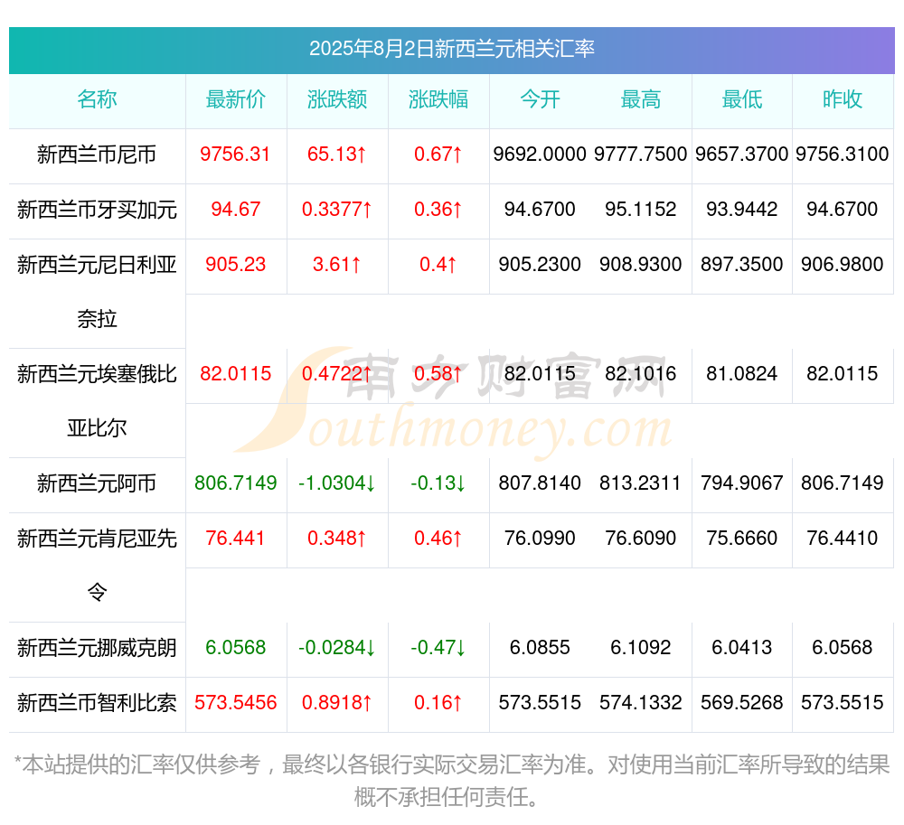Screen dimensions: 904x825
Task: Select the high value 82.1016
Action: [x=641, y=374]
